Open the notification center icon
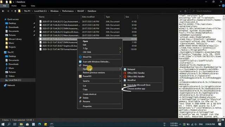The image size is (225, 127). (x=220, y=124)
